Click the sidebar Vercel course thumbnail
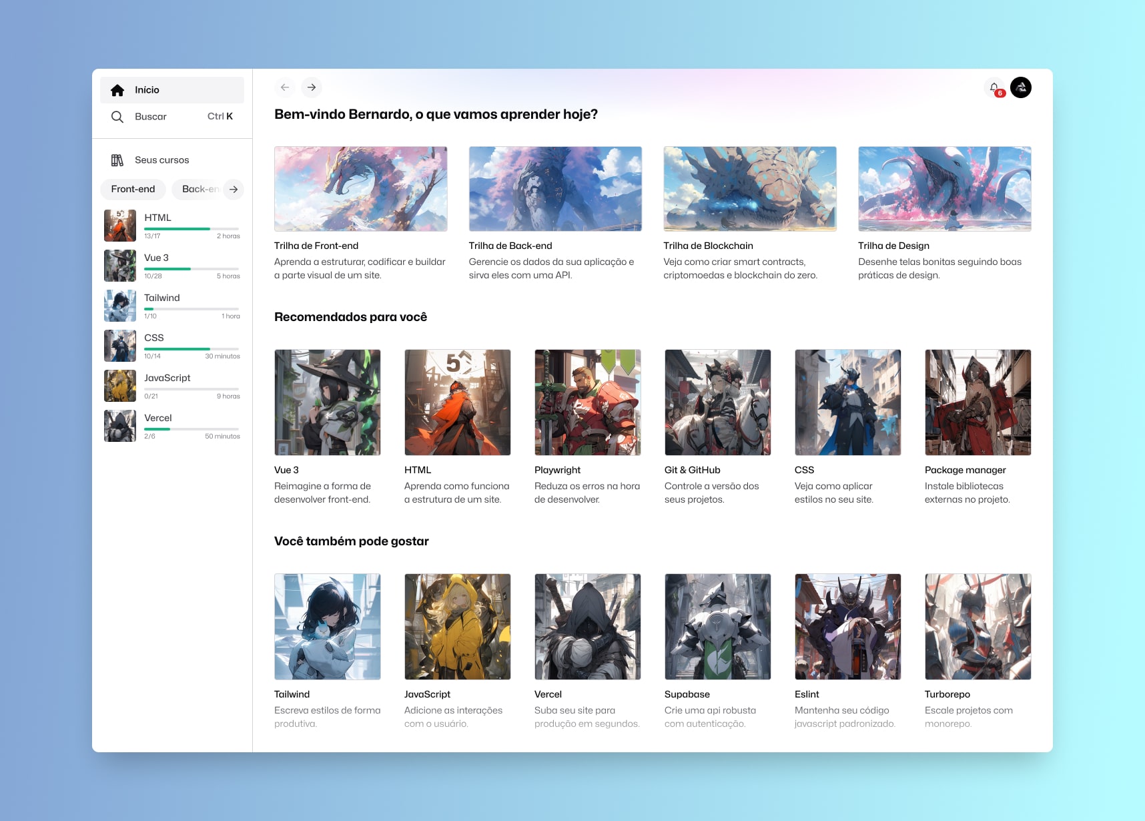Viewport: 1145px width, 821px height. coord(120,426)
